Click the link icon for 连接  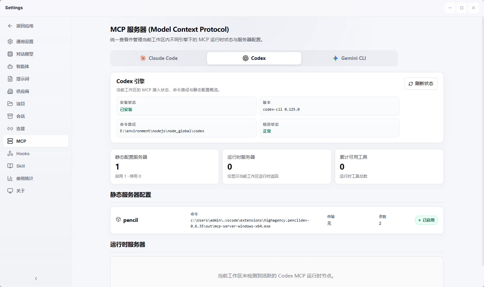point(10,129)
